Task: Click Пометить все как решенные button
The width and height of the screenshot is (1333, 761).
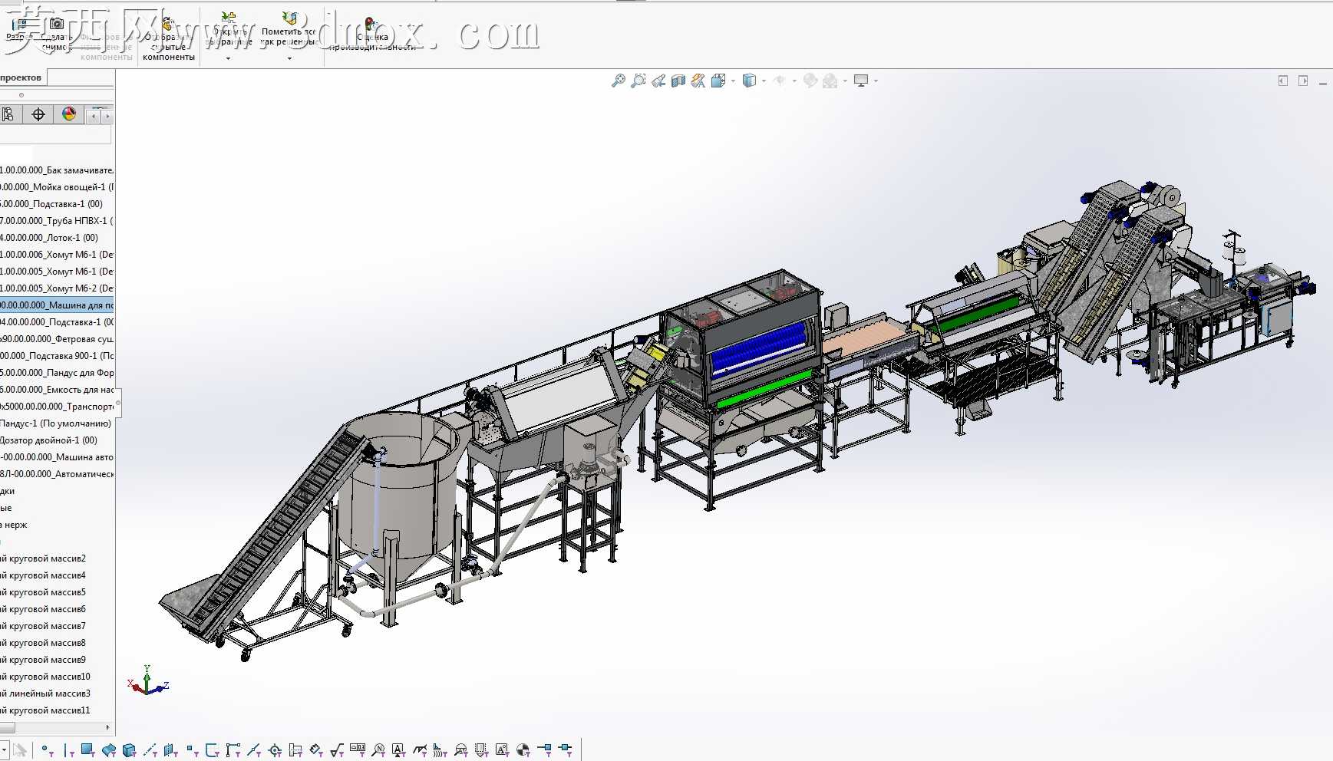Action: click(x=289, y=29)
